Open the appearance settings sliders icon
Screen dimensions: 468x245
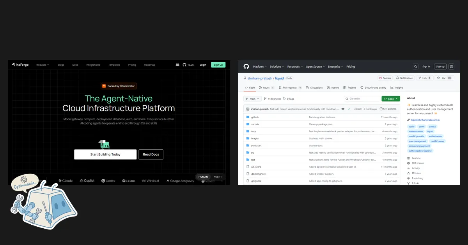[x=451, y=66]
